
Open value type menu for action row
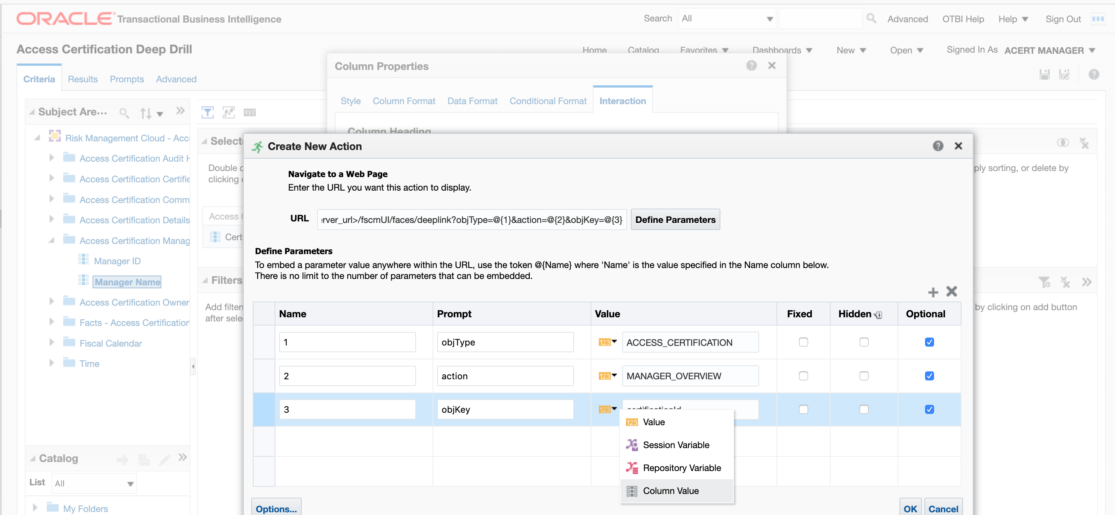coord(607,376)
